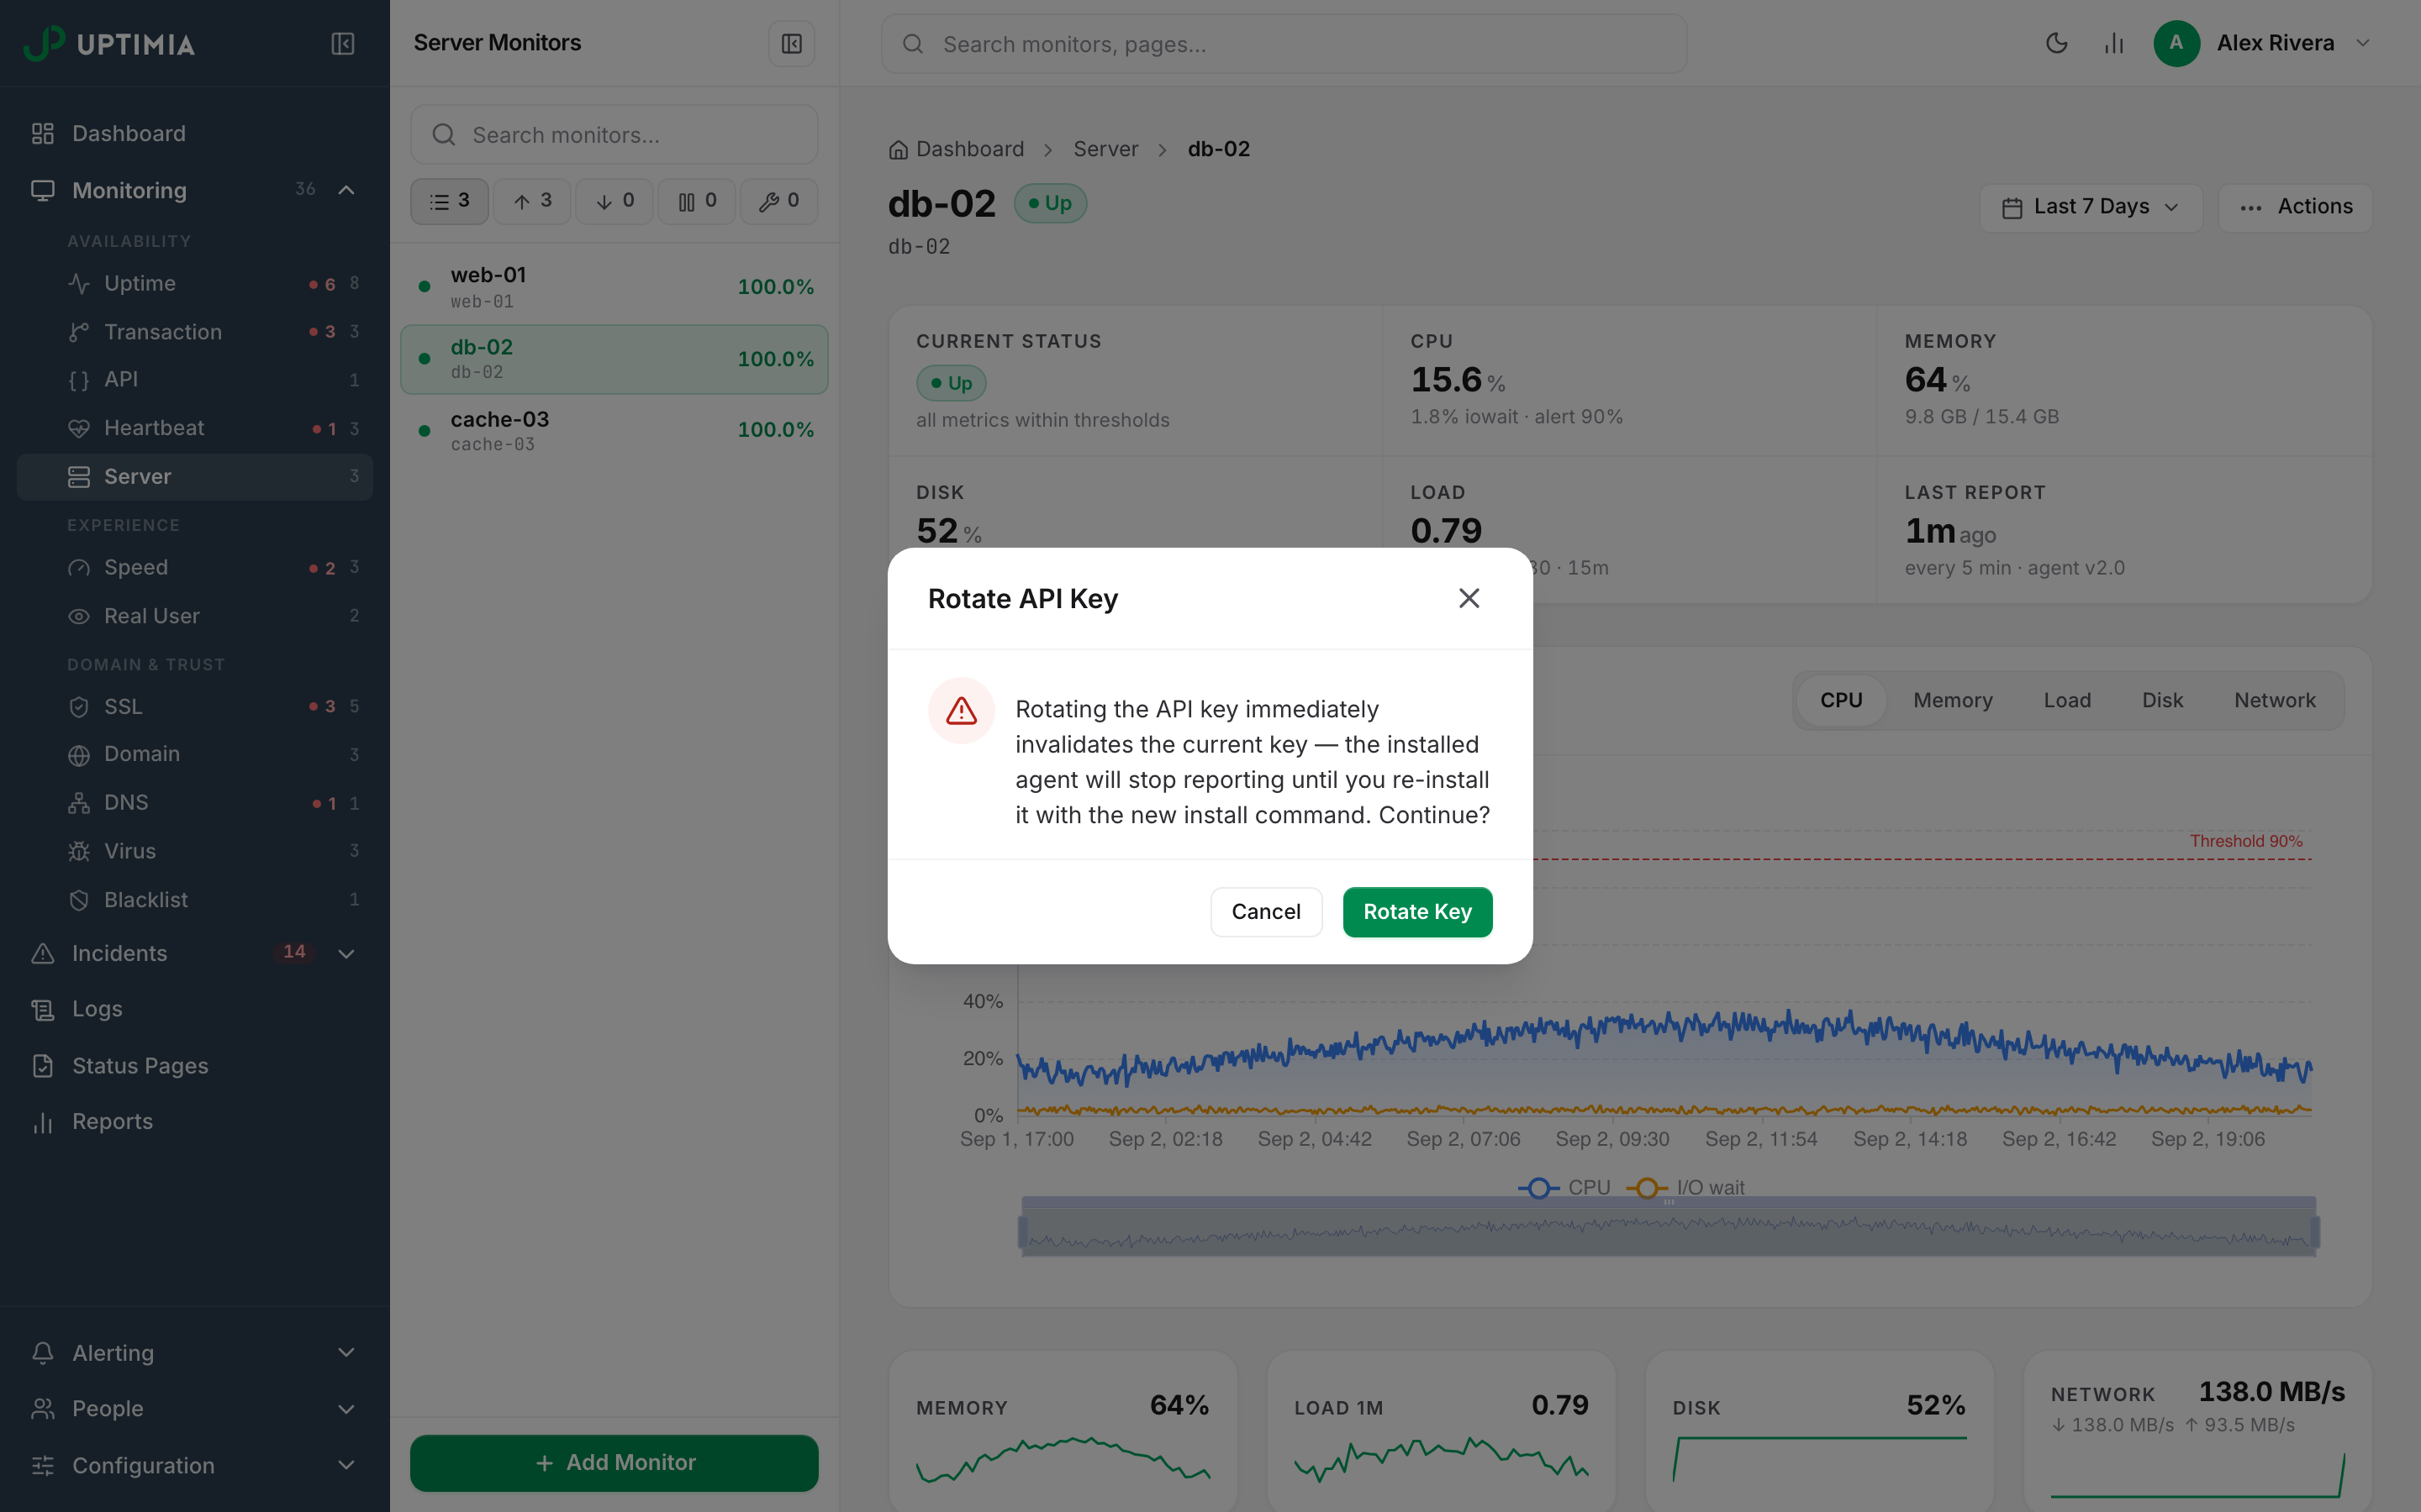2421x1512 pixels.
Task: Open Status Pages
Action: tap(195, 1065)
